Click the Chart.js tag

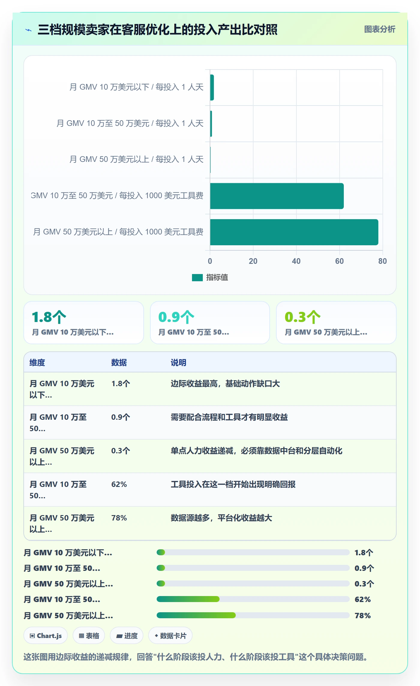click(46, 636)
